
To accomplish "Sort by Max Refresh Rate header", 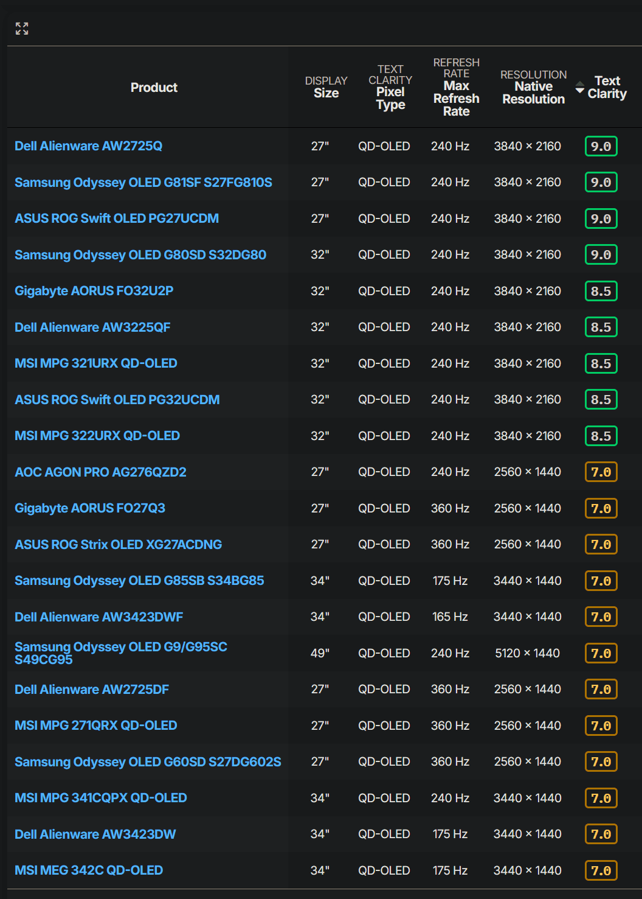I will 457,87.
